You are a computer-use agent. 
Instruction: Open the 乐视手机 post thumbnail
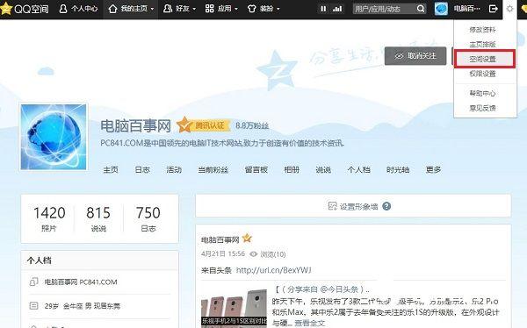point(234,309)
